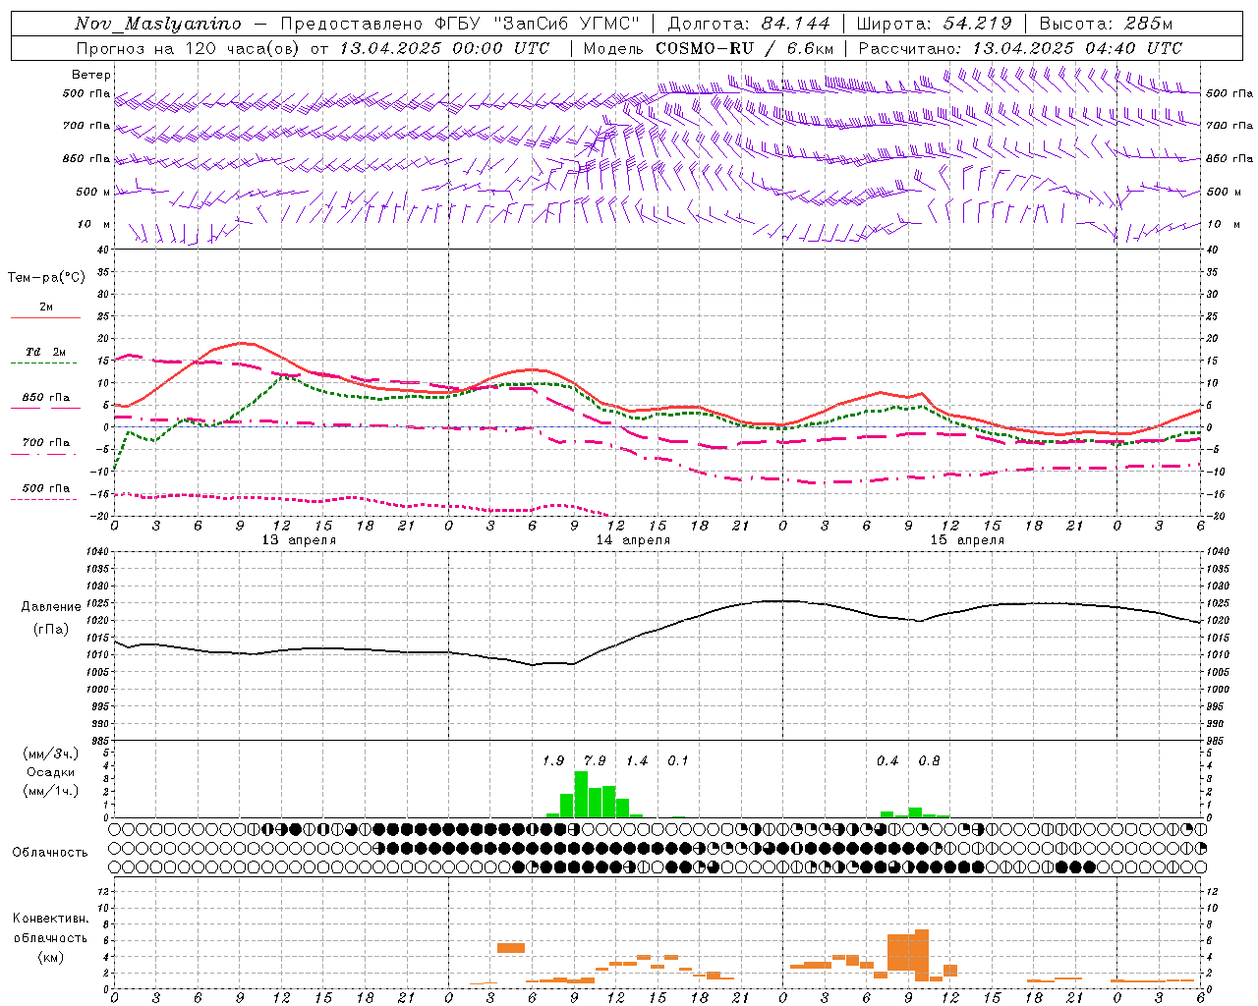Click the 3-hour precipitation total 0.4

pyautogui.click(x=887, y=761)
